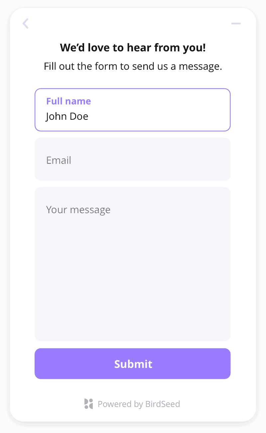266x433 pixels.
Task: Click the minimize dash at top right
Action: pos(236,23)
